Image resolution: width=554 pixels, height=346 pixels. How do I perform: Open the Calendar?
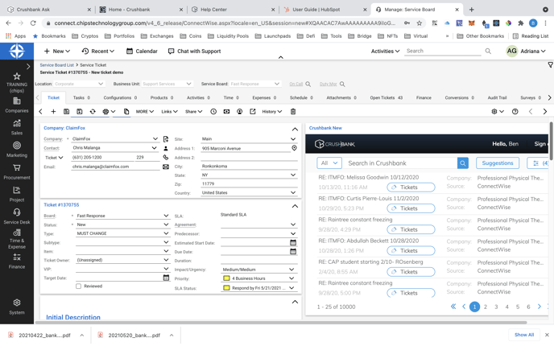[142, 51]
